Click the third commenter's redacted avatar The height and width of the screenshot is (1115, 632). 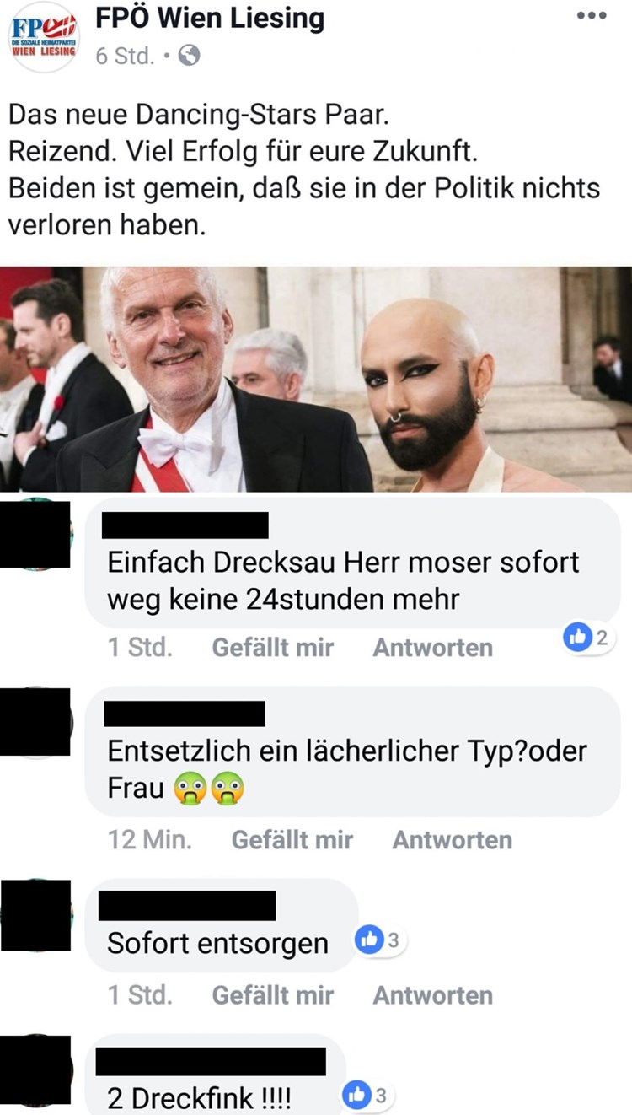coord(35,915)
